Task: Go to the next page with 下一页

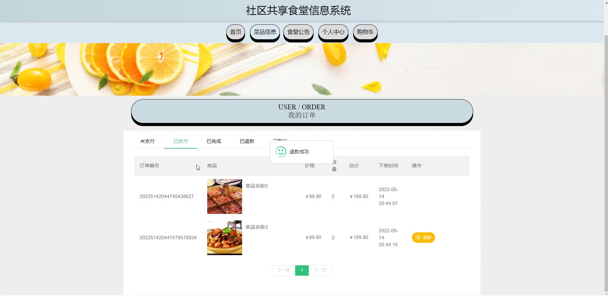Action: [x=320, y=270]
